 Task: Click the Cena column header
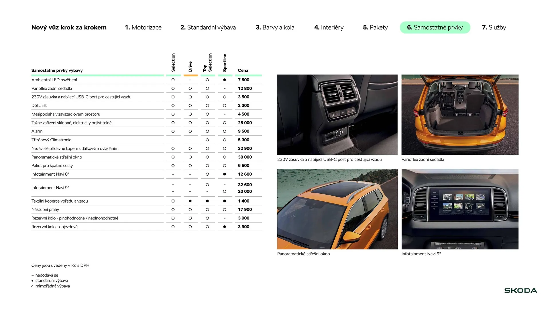[x=243, y=70]
